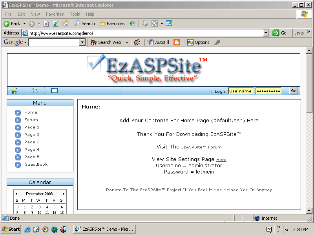This screenshot has height=235, width=314.
Task: Click the round arrow icon beside Page 3
Action: tap(18, 142)
